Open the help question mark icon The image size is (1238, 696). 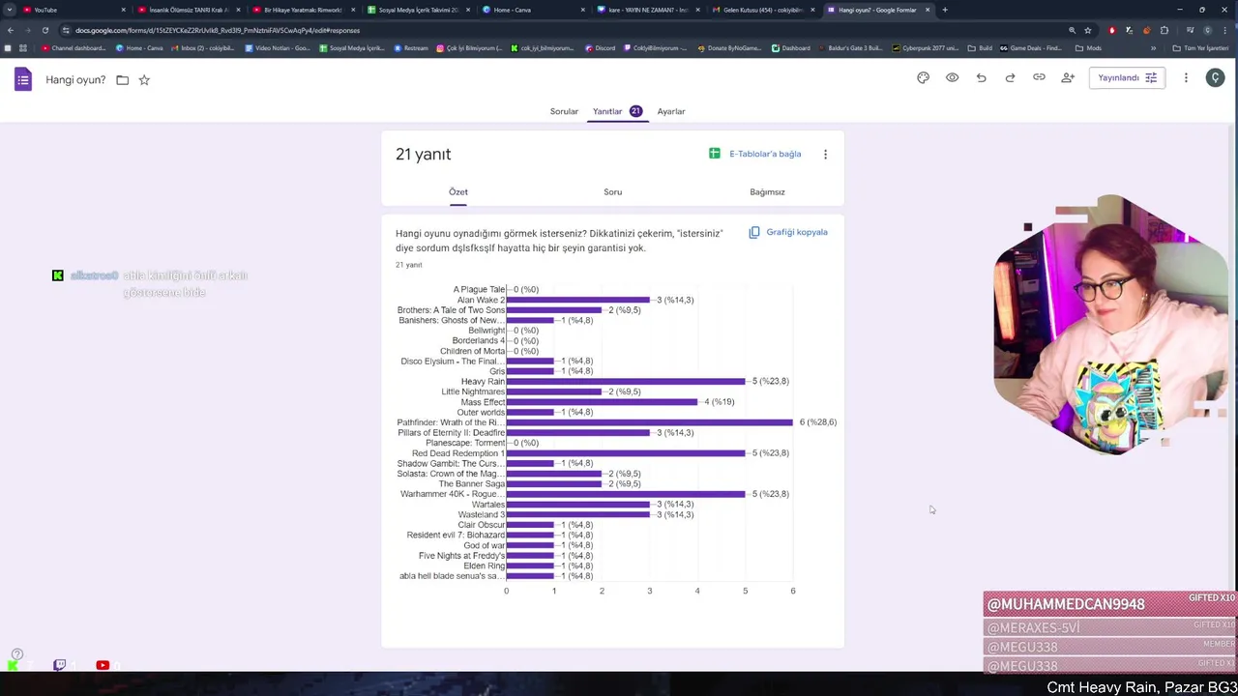(16, 654)
